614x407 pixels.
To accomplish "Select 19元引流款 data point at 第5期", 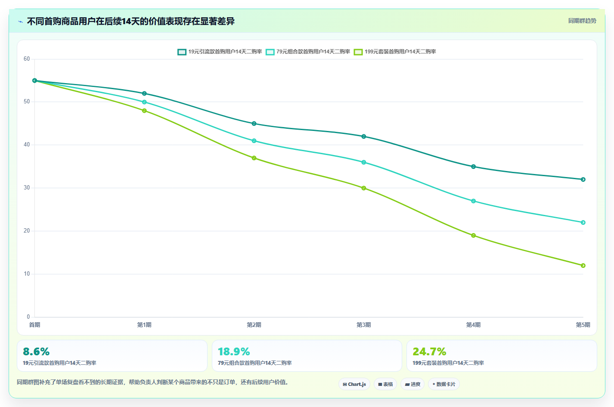I will click(583, 180).
